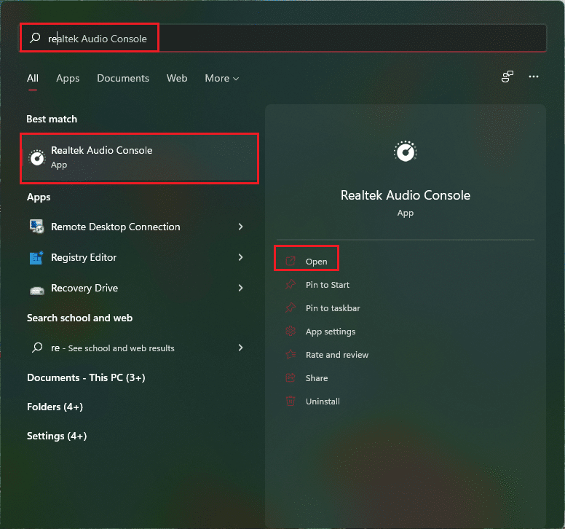Screen dimensions: 565x529
Task: Select Share option
Action: pyautogui.click(x=317, y=378)
